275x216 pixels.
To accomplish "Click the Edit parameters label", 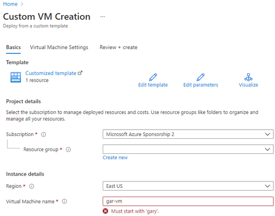I will point(200,85).
